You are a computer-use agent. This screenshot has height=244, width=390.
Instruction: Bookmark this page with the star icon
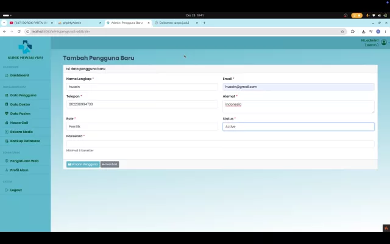(x=342, y=32)
